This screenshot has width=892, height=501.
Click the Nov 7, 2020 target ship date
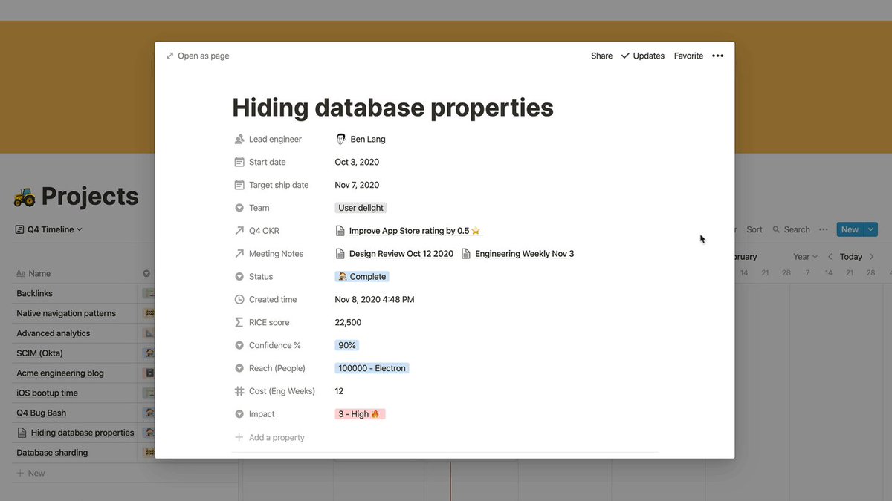coord(357,185)
